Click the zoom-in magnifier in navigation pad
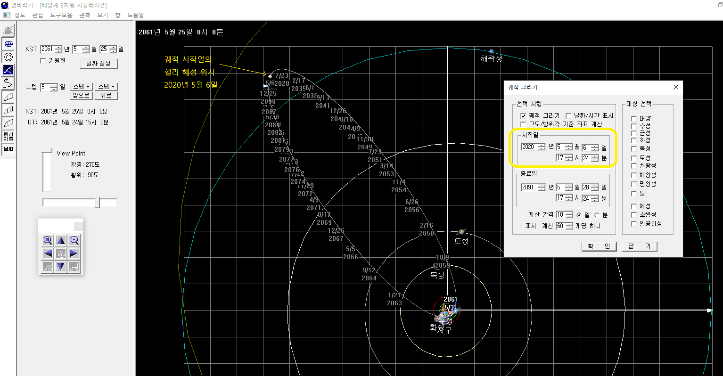723x376 pixels. point(48,240)
